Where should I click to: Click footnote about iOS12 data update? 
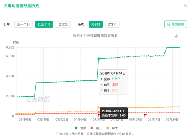(95, 134)
